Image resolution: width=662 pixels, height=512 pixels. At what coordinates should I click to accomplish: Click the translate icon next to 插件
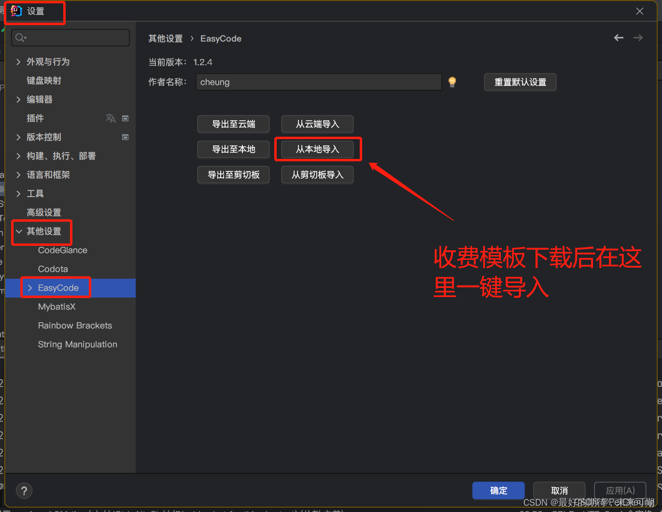(111, 118)
